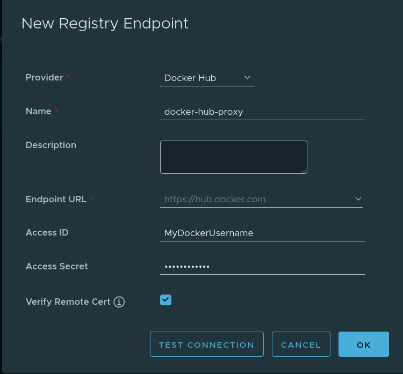Expand the hub.docker.com endpoint URL combo box
Screen dimensions: 403x374
coord(261,199)
